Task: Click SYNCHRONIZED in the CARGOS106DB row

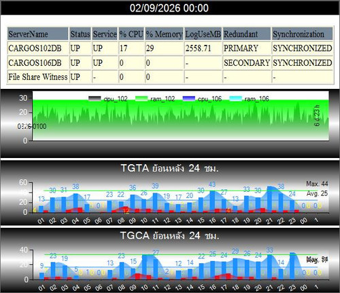Action: click(303, 62)
